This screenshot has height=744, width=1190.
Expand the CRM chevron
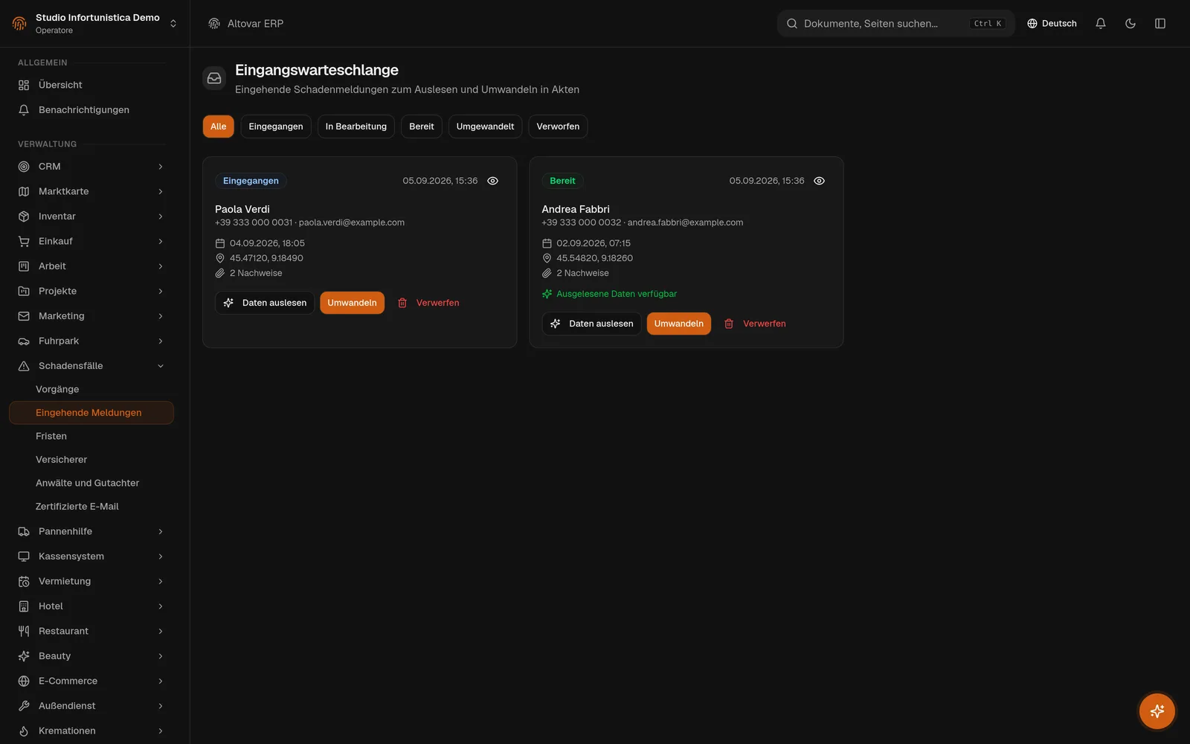[x=161, y=167]
